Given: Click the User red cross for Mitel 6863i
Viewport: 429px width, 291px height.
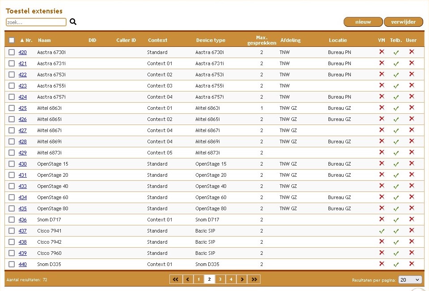Looking at the screenshot, I should click(412, 108).
